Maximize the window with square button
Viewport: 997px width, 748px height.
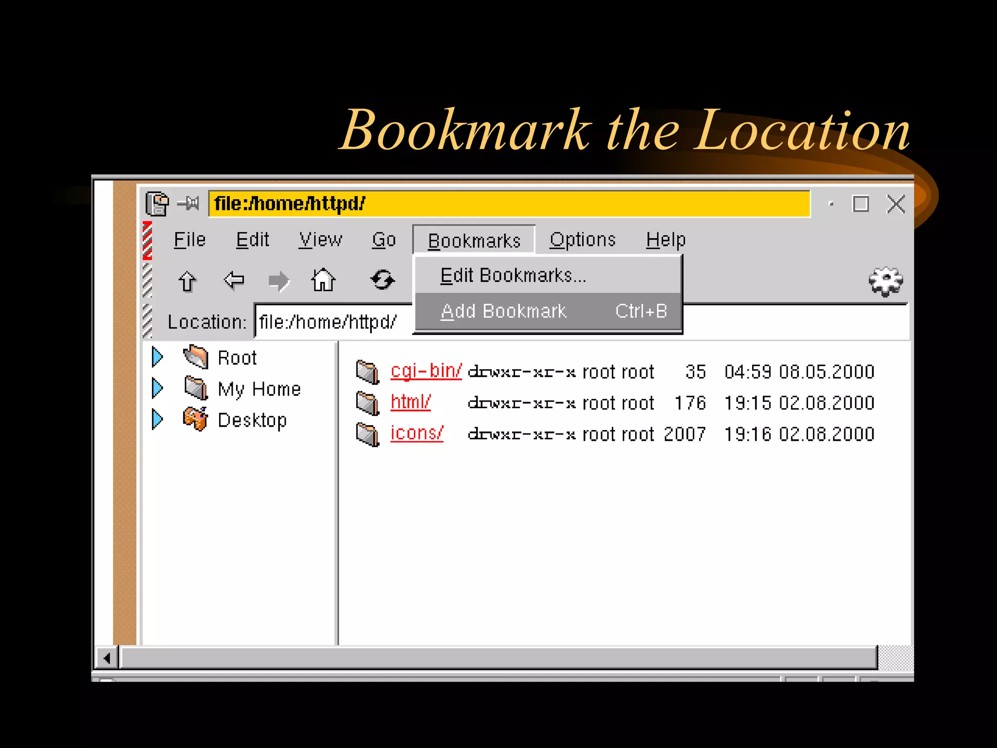coord(861,204)
